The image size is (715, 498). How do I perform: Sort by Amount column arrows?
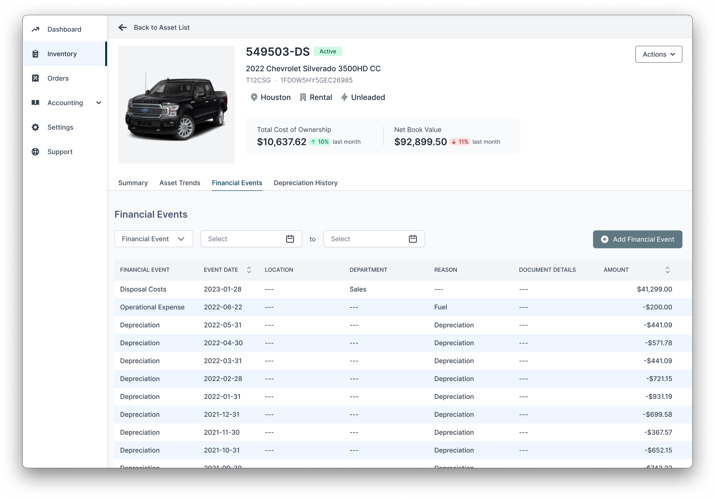click(667, 270)
